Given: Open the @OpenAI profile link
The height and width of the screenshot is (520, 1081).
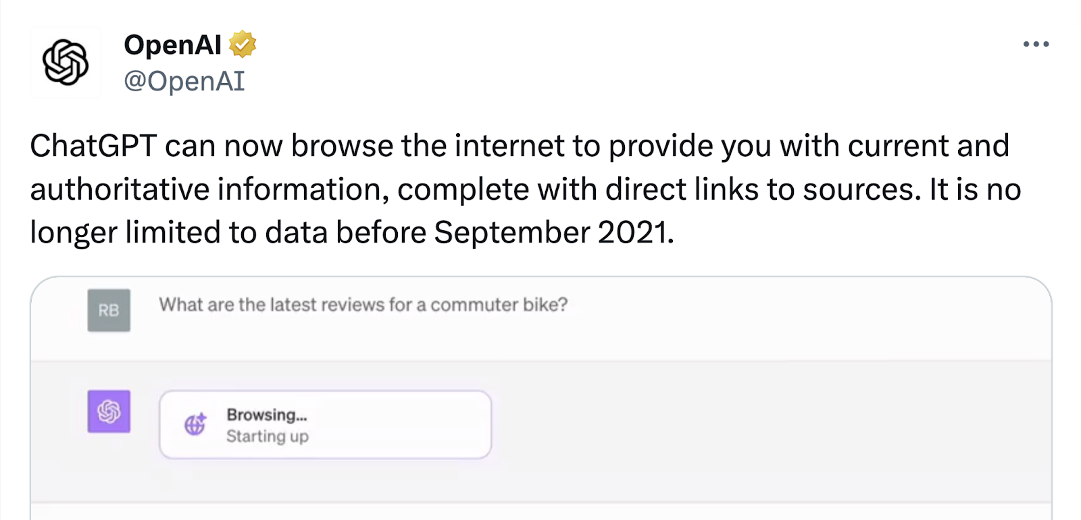Looking at the screenshot, I should tap(184, 81).
